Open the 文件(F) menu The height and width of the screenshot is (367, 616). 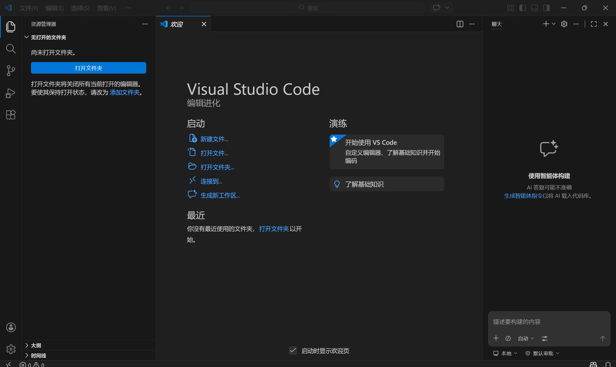(x=29, y=8)
